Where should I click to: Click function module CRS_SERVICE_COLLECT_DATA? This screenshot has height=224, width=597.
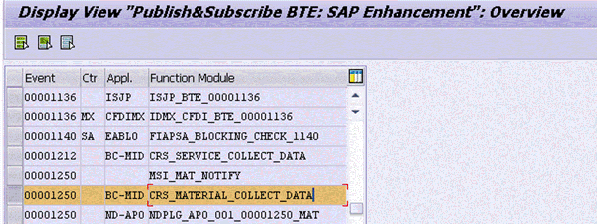pyautogui.click(x=227, y=156)
